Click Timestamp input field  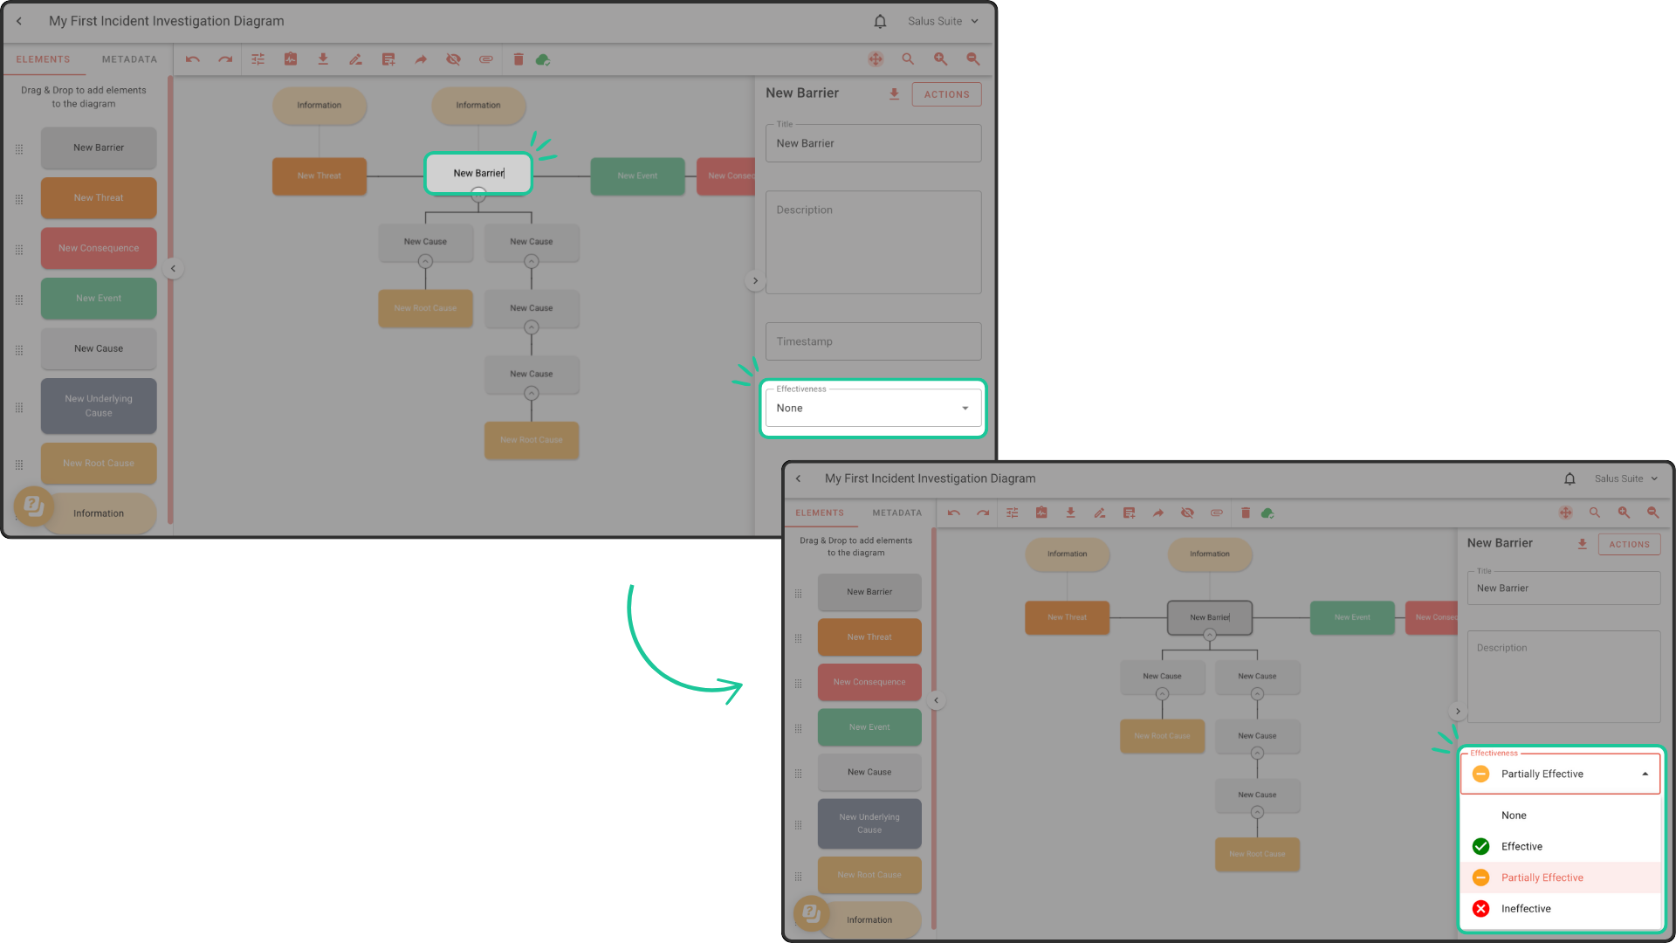tap(873, 341)
